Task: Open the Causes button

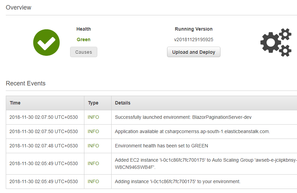Action: click(x=84, y=52)
